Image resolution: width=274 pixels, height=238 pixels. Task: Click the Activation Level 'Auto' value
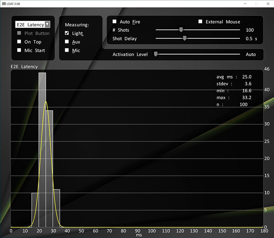[x=251, y=54]
